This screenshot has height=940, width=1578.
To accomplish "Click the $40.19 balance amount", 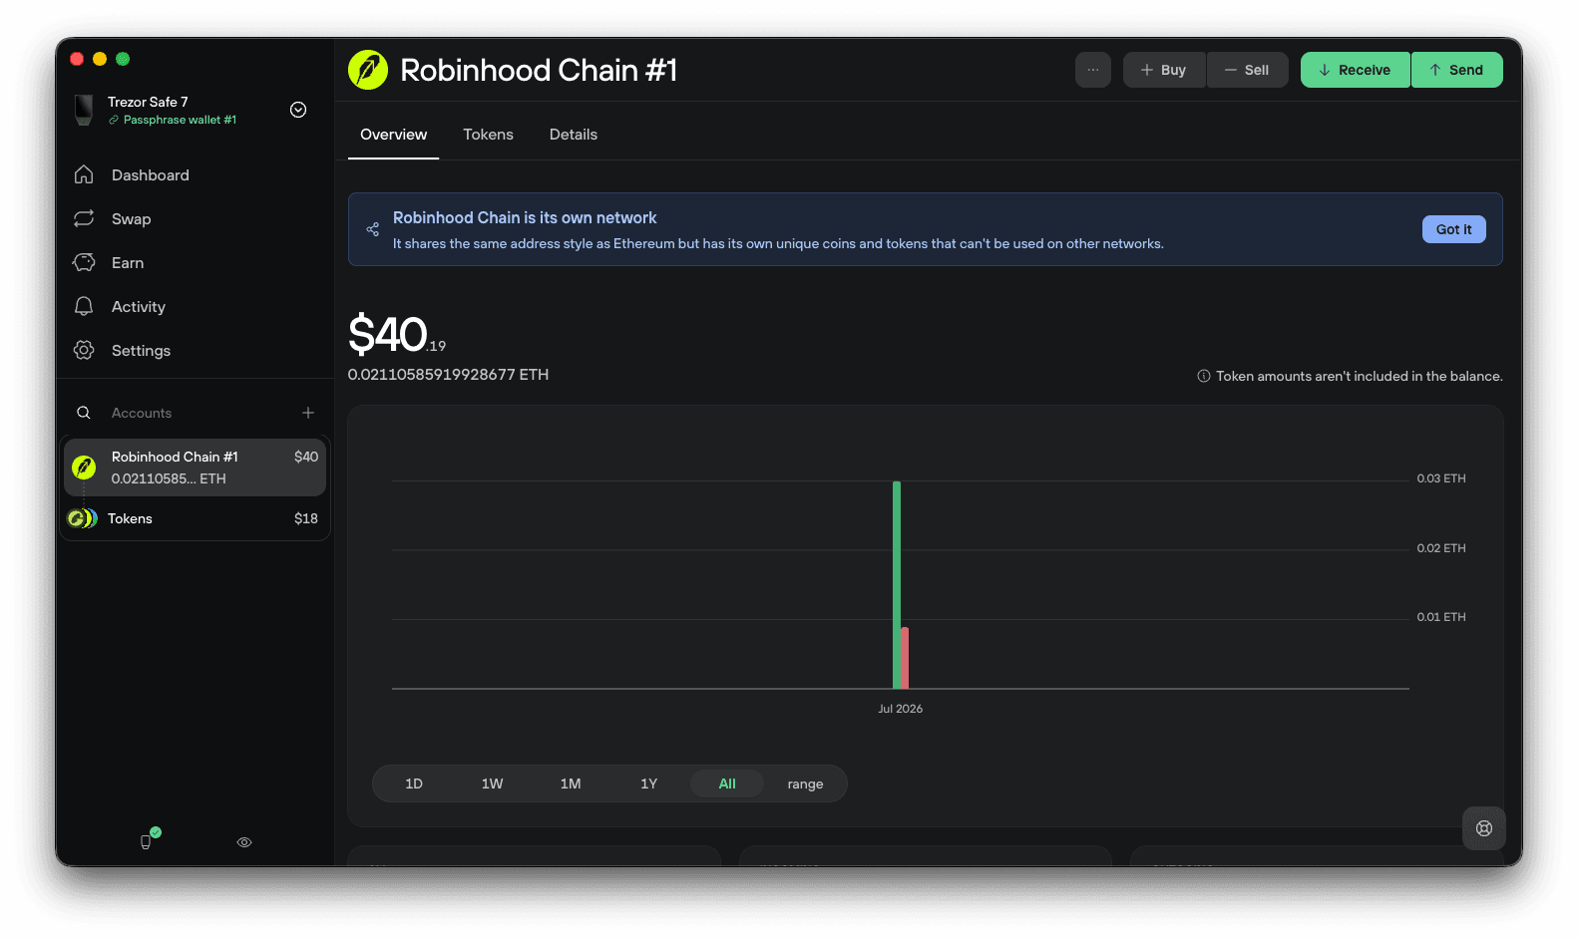I will (x=397, y=334).
